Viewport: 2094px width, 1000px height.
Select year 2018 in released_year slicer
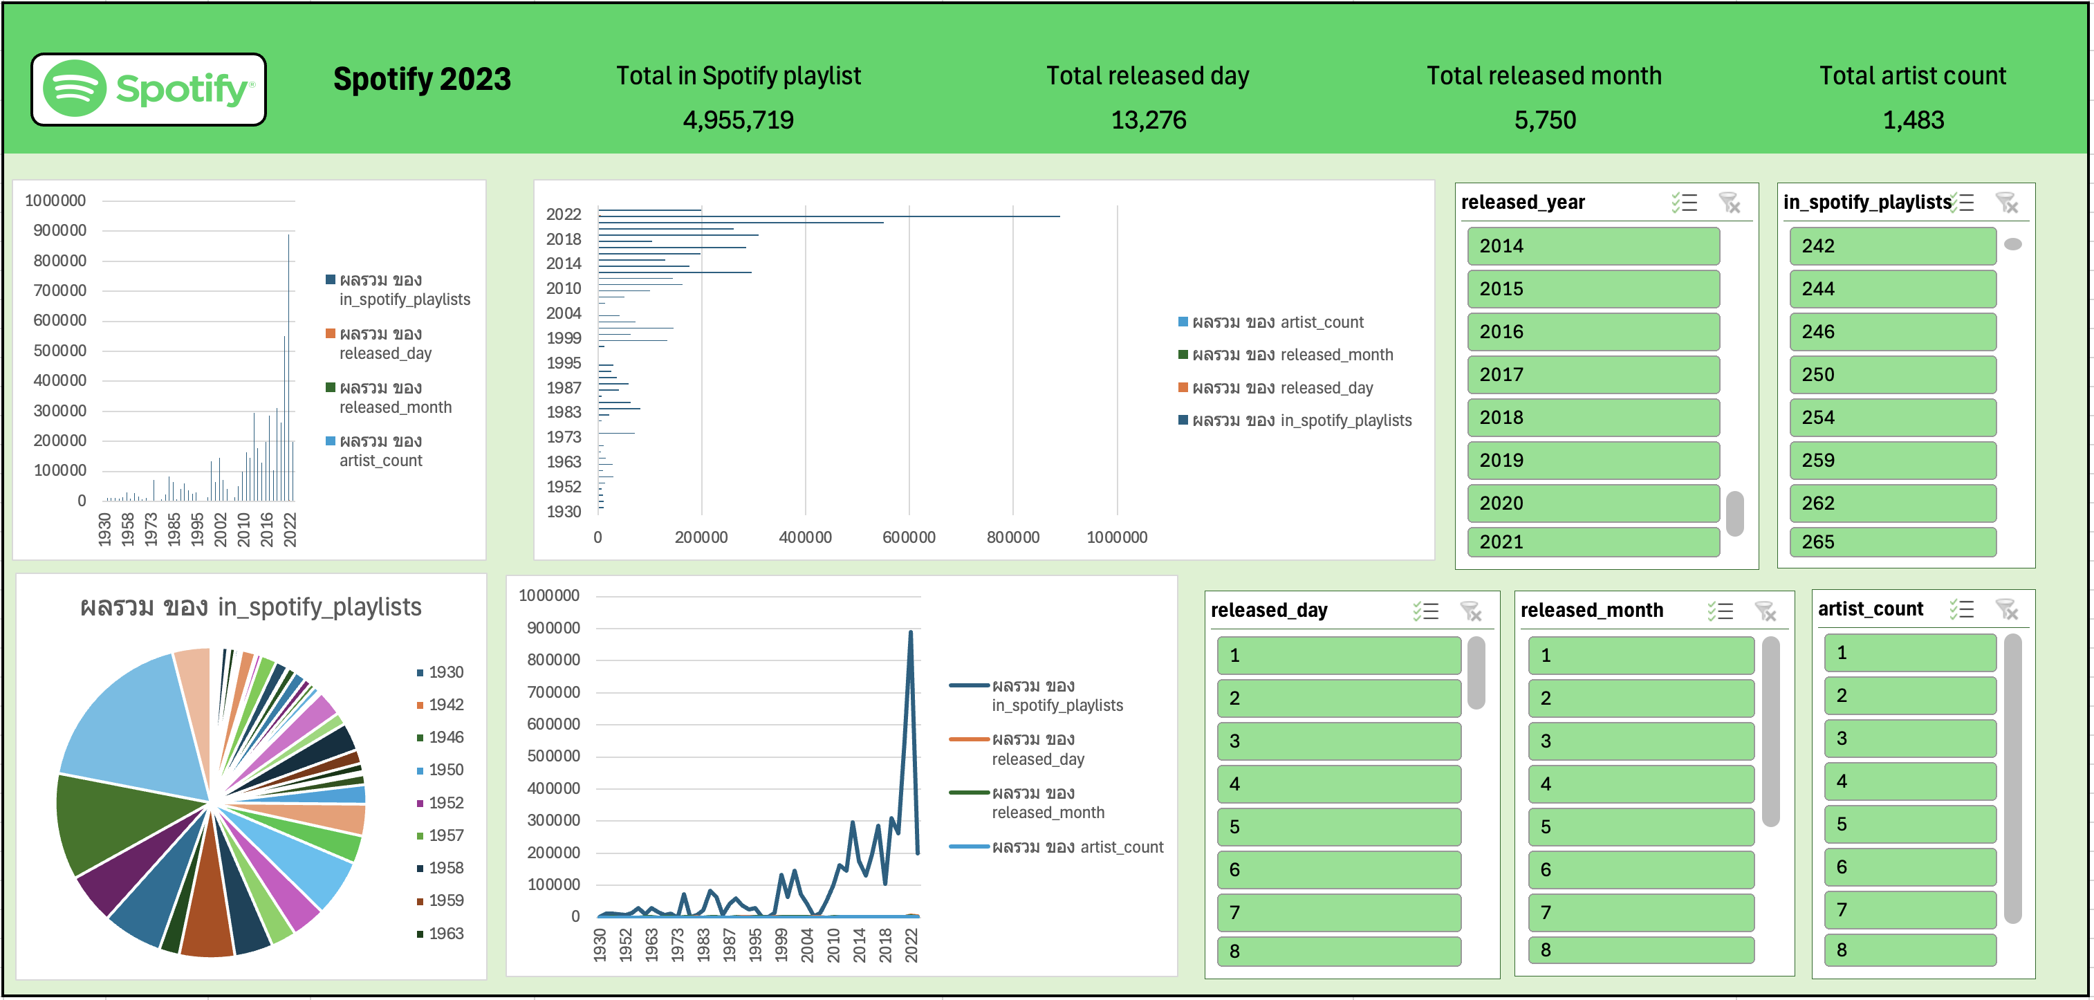tap(1593, 418)
